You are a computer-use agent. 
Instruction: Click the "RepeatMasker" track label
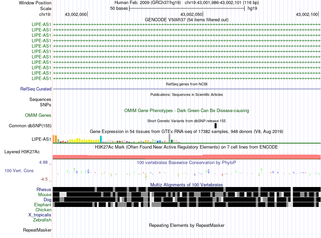pyautogui.click(x=37, y=230)
